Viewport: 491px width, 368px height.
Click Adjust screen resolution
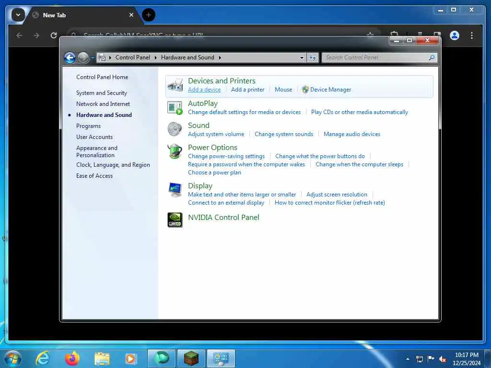[x=337, y=195]
